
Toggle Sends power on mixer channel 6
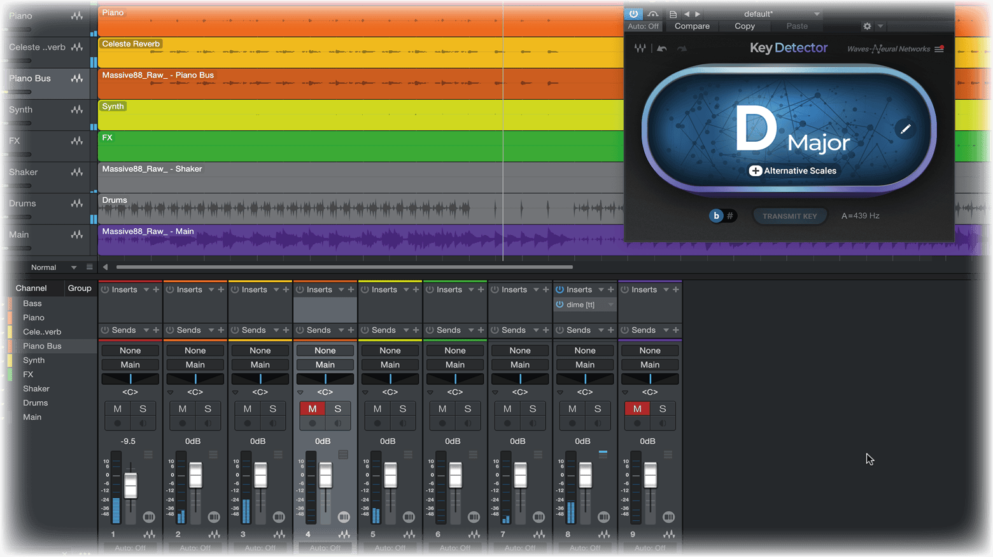click(x=430, y=330)
